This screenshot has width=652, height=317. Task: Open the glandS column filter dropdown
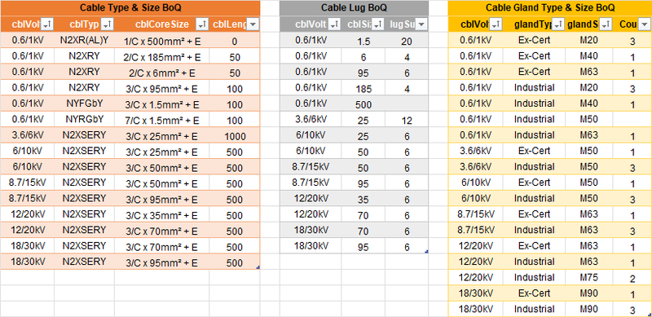[606, 25]
